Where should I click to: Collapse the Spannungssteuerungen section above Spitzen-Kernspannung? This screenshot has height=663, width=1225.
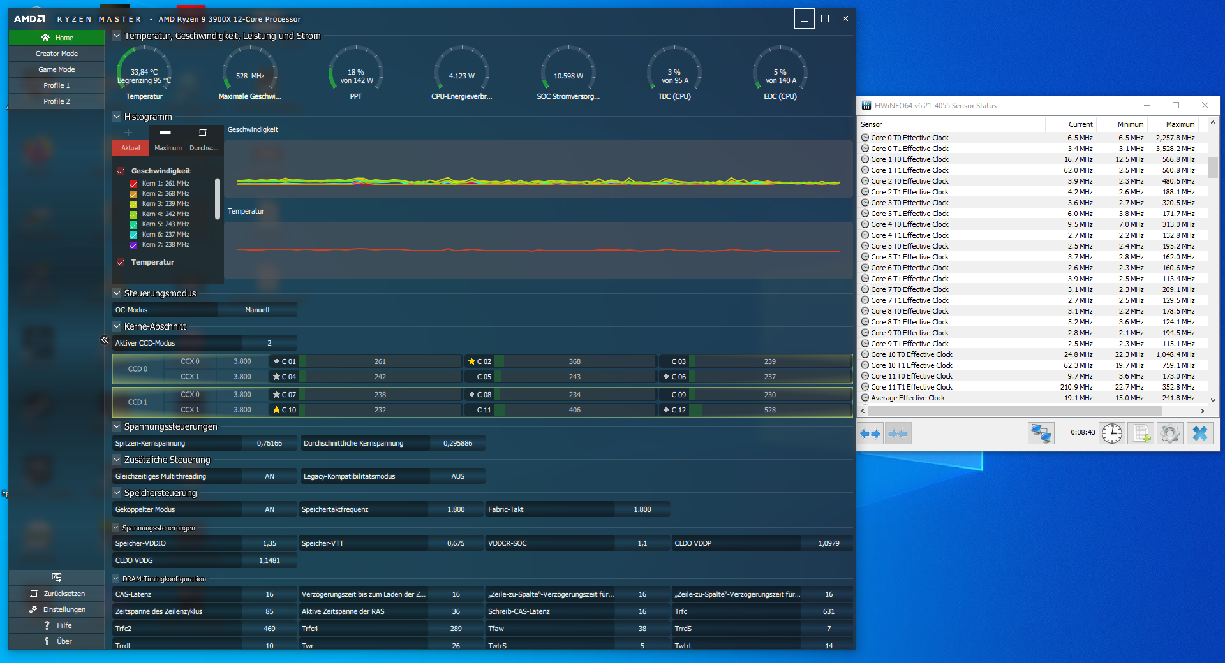[117, 426]
